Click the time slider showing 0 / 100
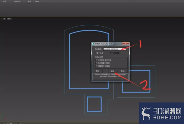This screenshot has width=184, height=124. click(10, 123)
